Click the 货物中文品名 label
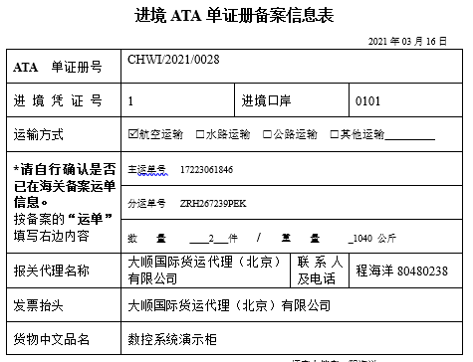 click(x=52, y=339)
